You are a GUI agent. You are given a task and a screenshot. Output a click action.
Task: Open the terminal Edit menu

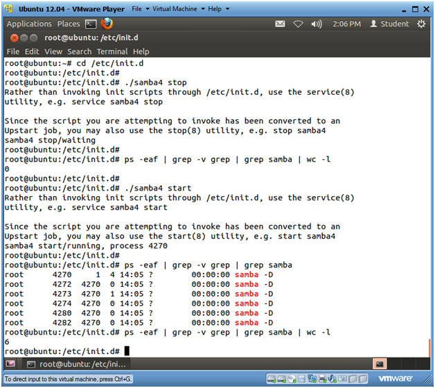[x=32, y=52]
